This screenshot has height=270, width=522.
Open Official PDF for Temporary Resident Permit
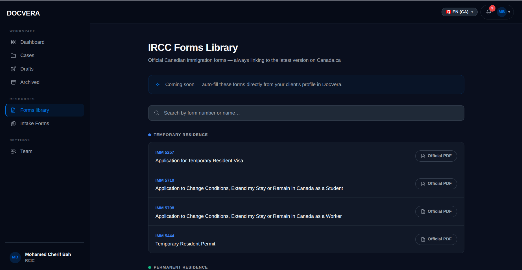[436, 239]
